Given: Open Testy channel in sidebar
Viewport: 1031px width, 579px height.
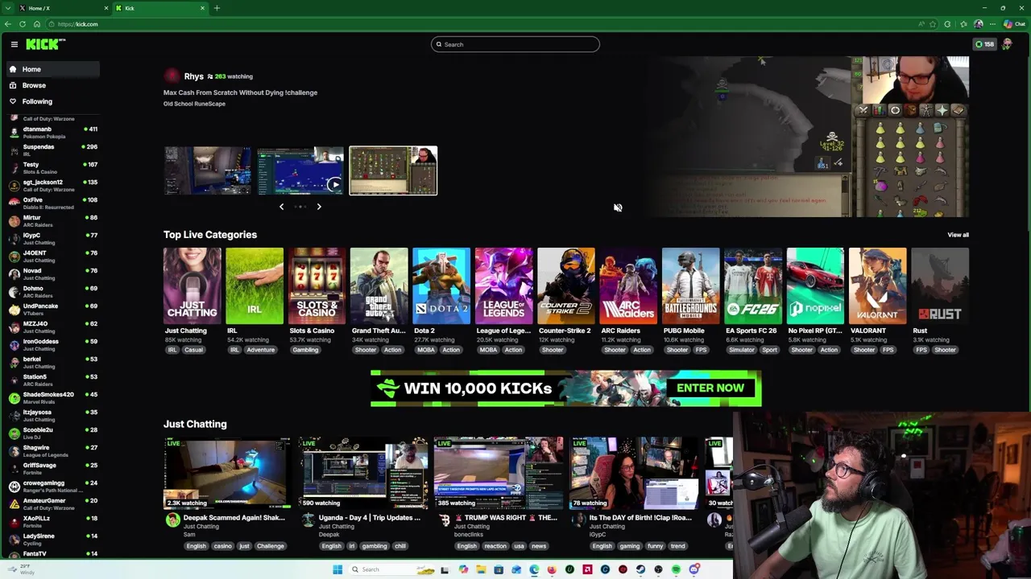Looking at the screenshot, I should point(52,167).
